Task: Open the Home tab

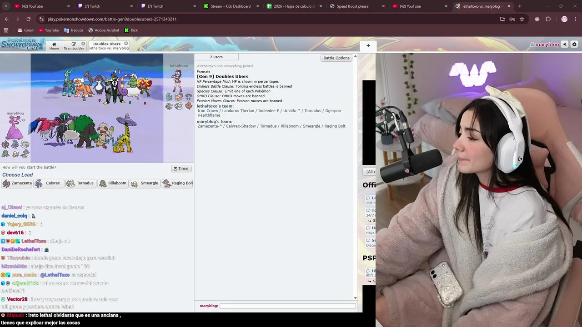Action: tap(54, 46)
